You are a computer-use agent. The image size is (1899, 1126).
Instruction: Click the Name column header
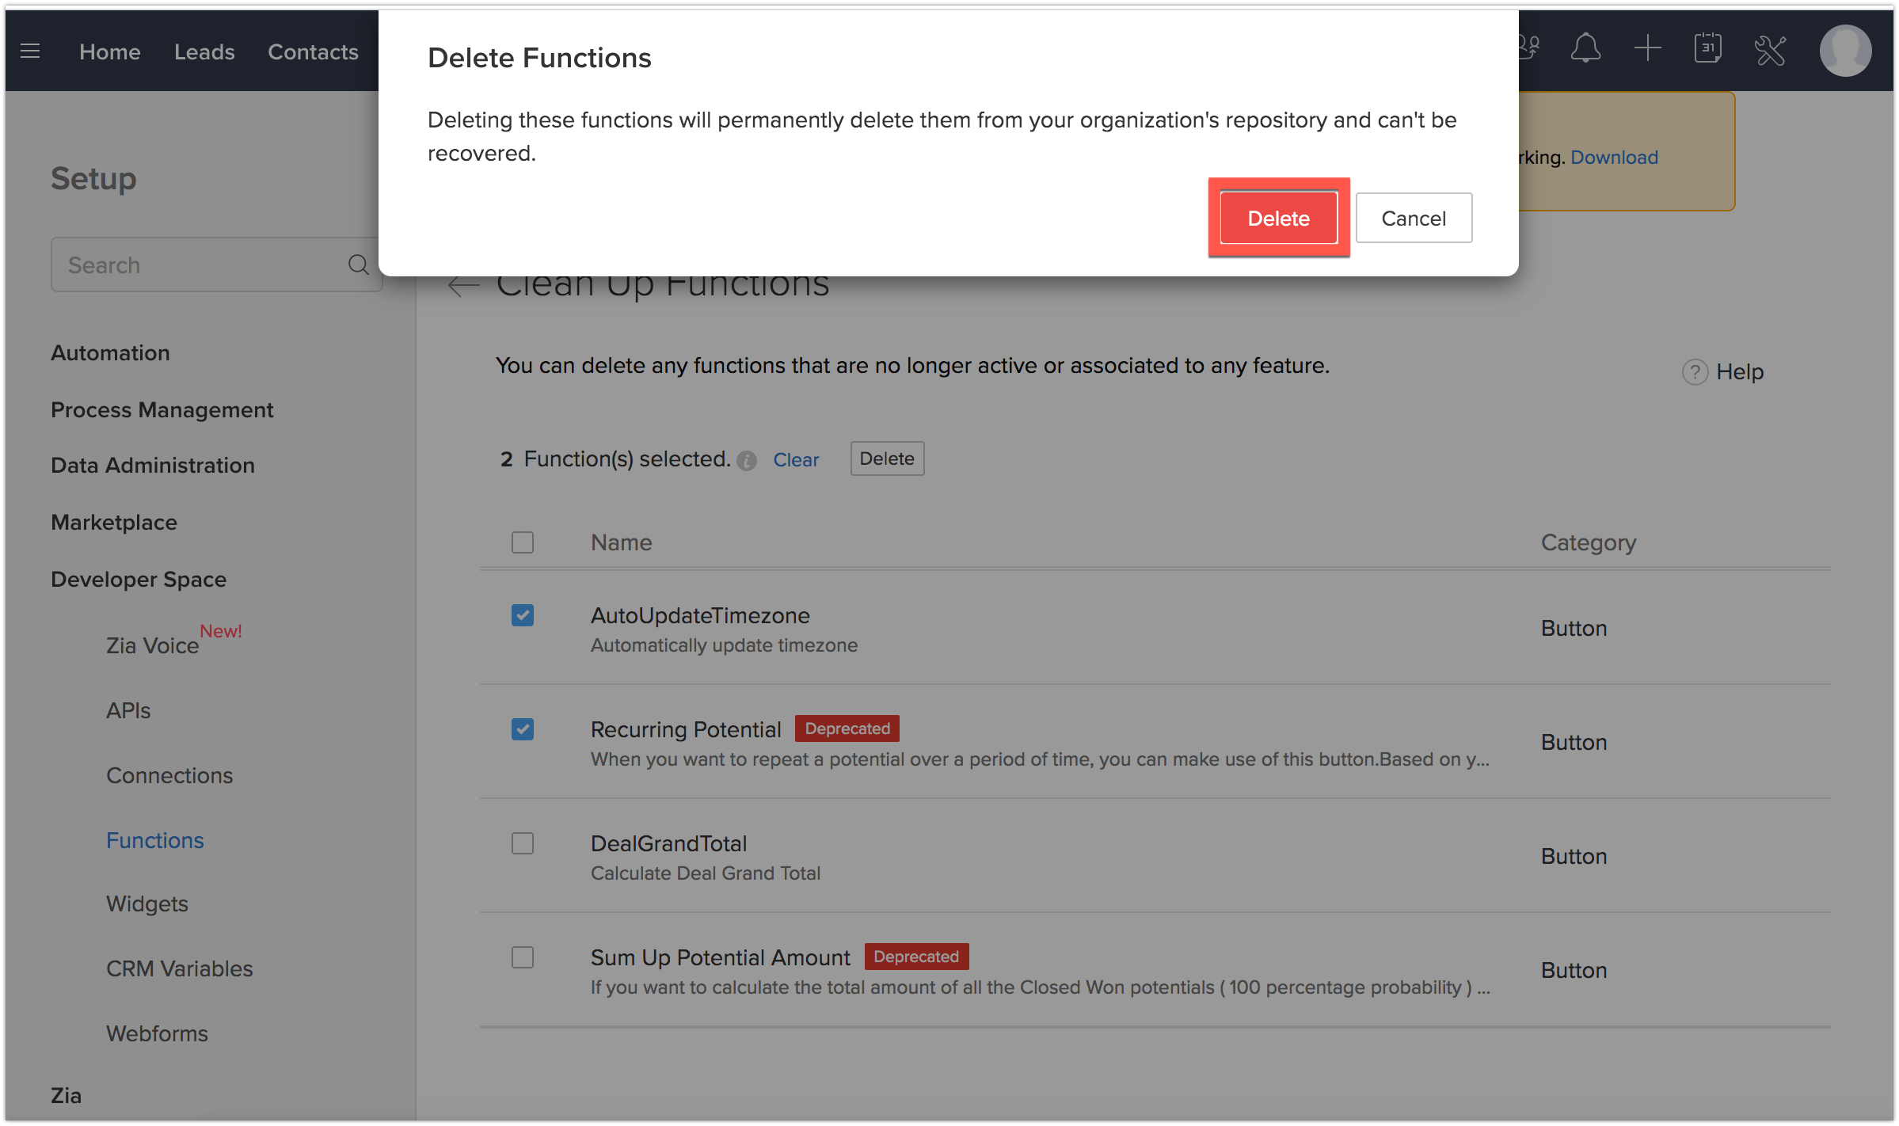(x=622, y=542)
